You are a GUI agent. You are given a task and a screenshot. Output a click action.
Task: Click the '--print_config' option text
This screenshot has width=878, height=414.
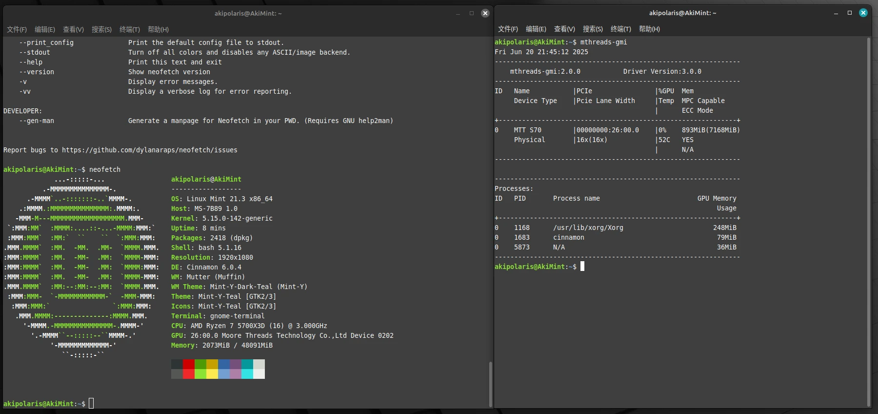(46, 42)
